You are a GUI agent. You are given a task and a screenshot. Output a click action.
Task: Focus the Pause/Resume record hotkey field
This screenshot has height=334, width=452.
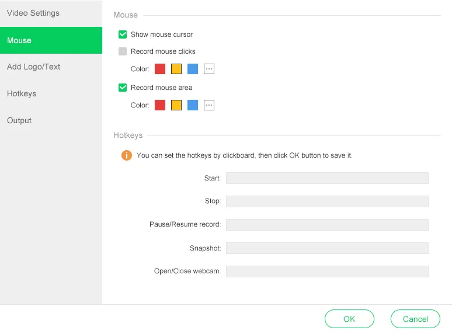(x=327, y=224)
